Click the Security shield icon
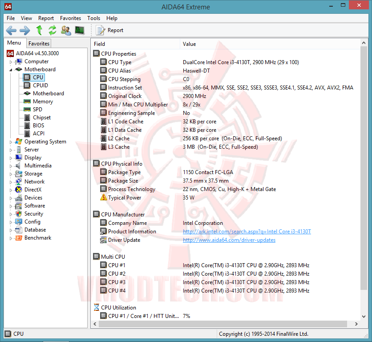 [x=19, y=214]
